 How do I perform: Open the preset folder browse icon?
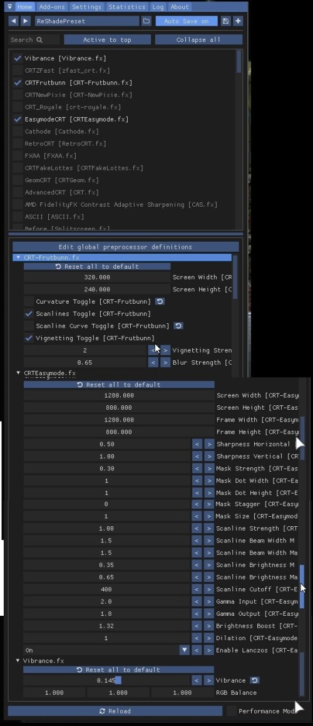pos(146,21)
